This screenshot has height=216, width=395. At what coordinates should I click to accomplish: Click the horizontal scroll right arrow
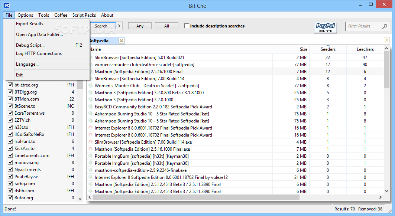point(381,197)
